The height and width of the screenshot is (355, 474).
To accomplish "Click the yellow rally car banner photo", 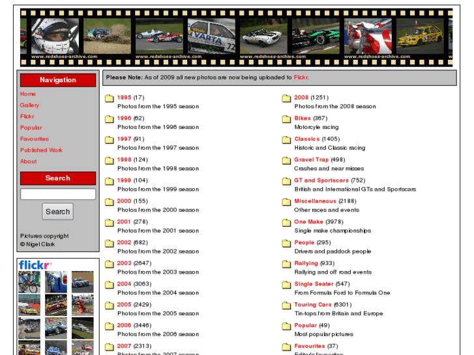I will pyautogui.click(x=420, y=36).
